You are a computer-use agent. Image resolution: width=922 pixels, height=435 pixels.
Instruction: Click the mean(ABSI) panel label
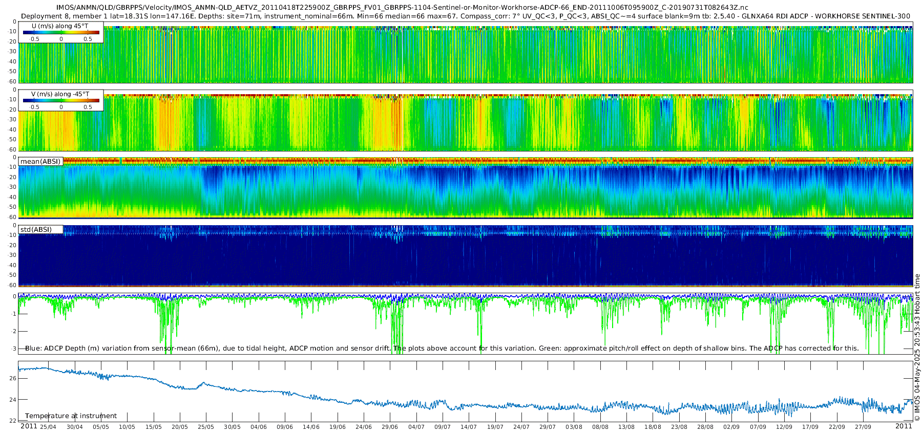(x=40, y=162)
